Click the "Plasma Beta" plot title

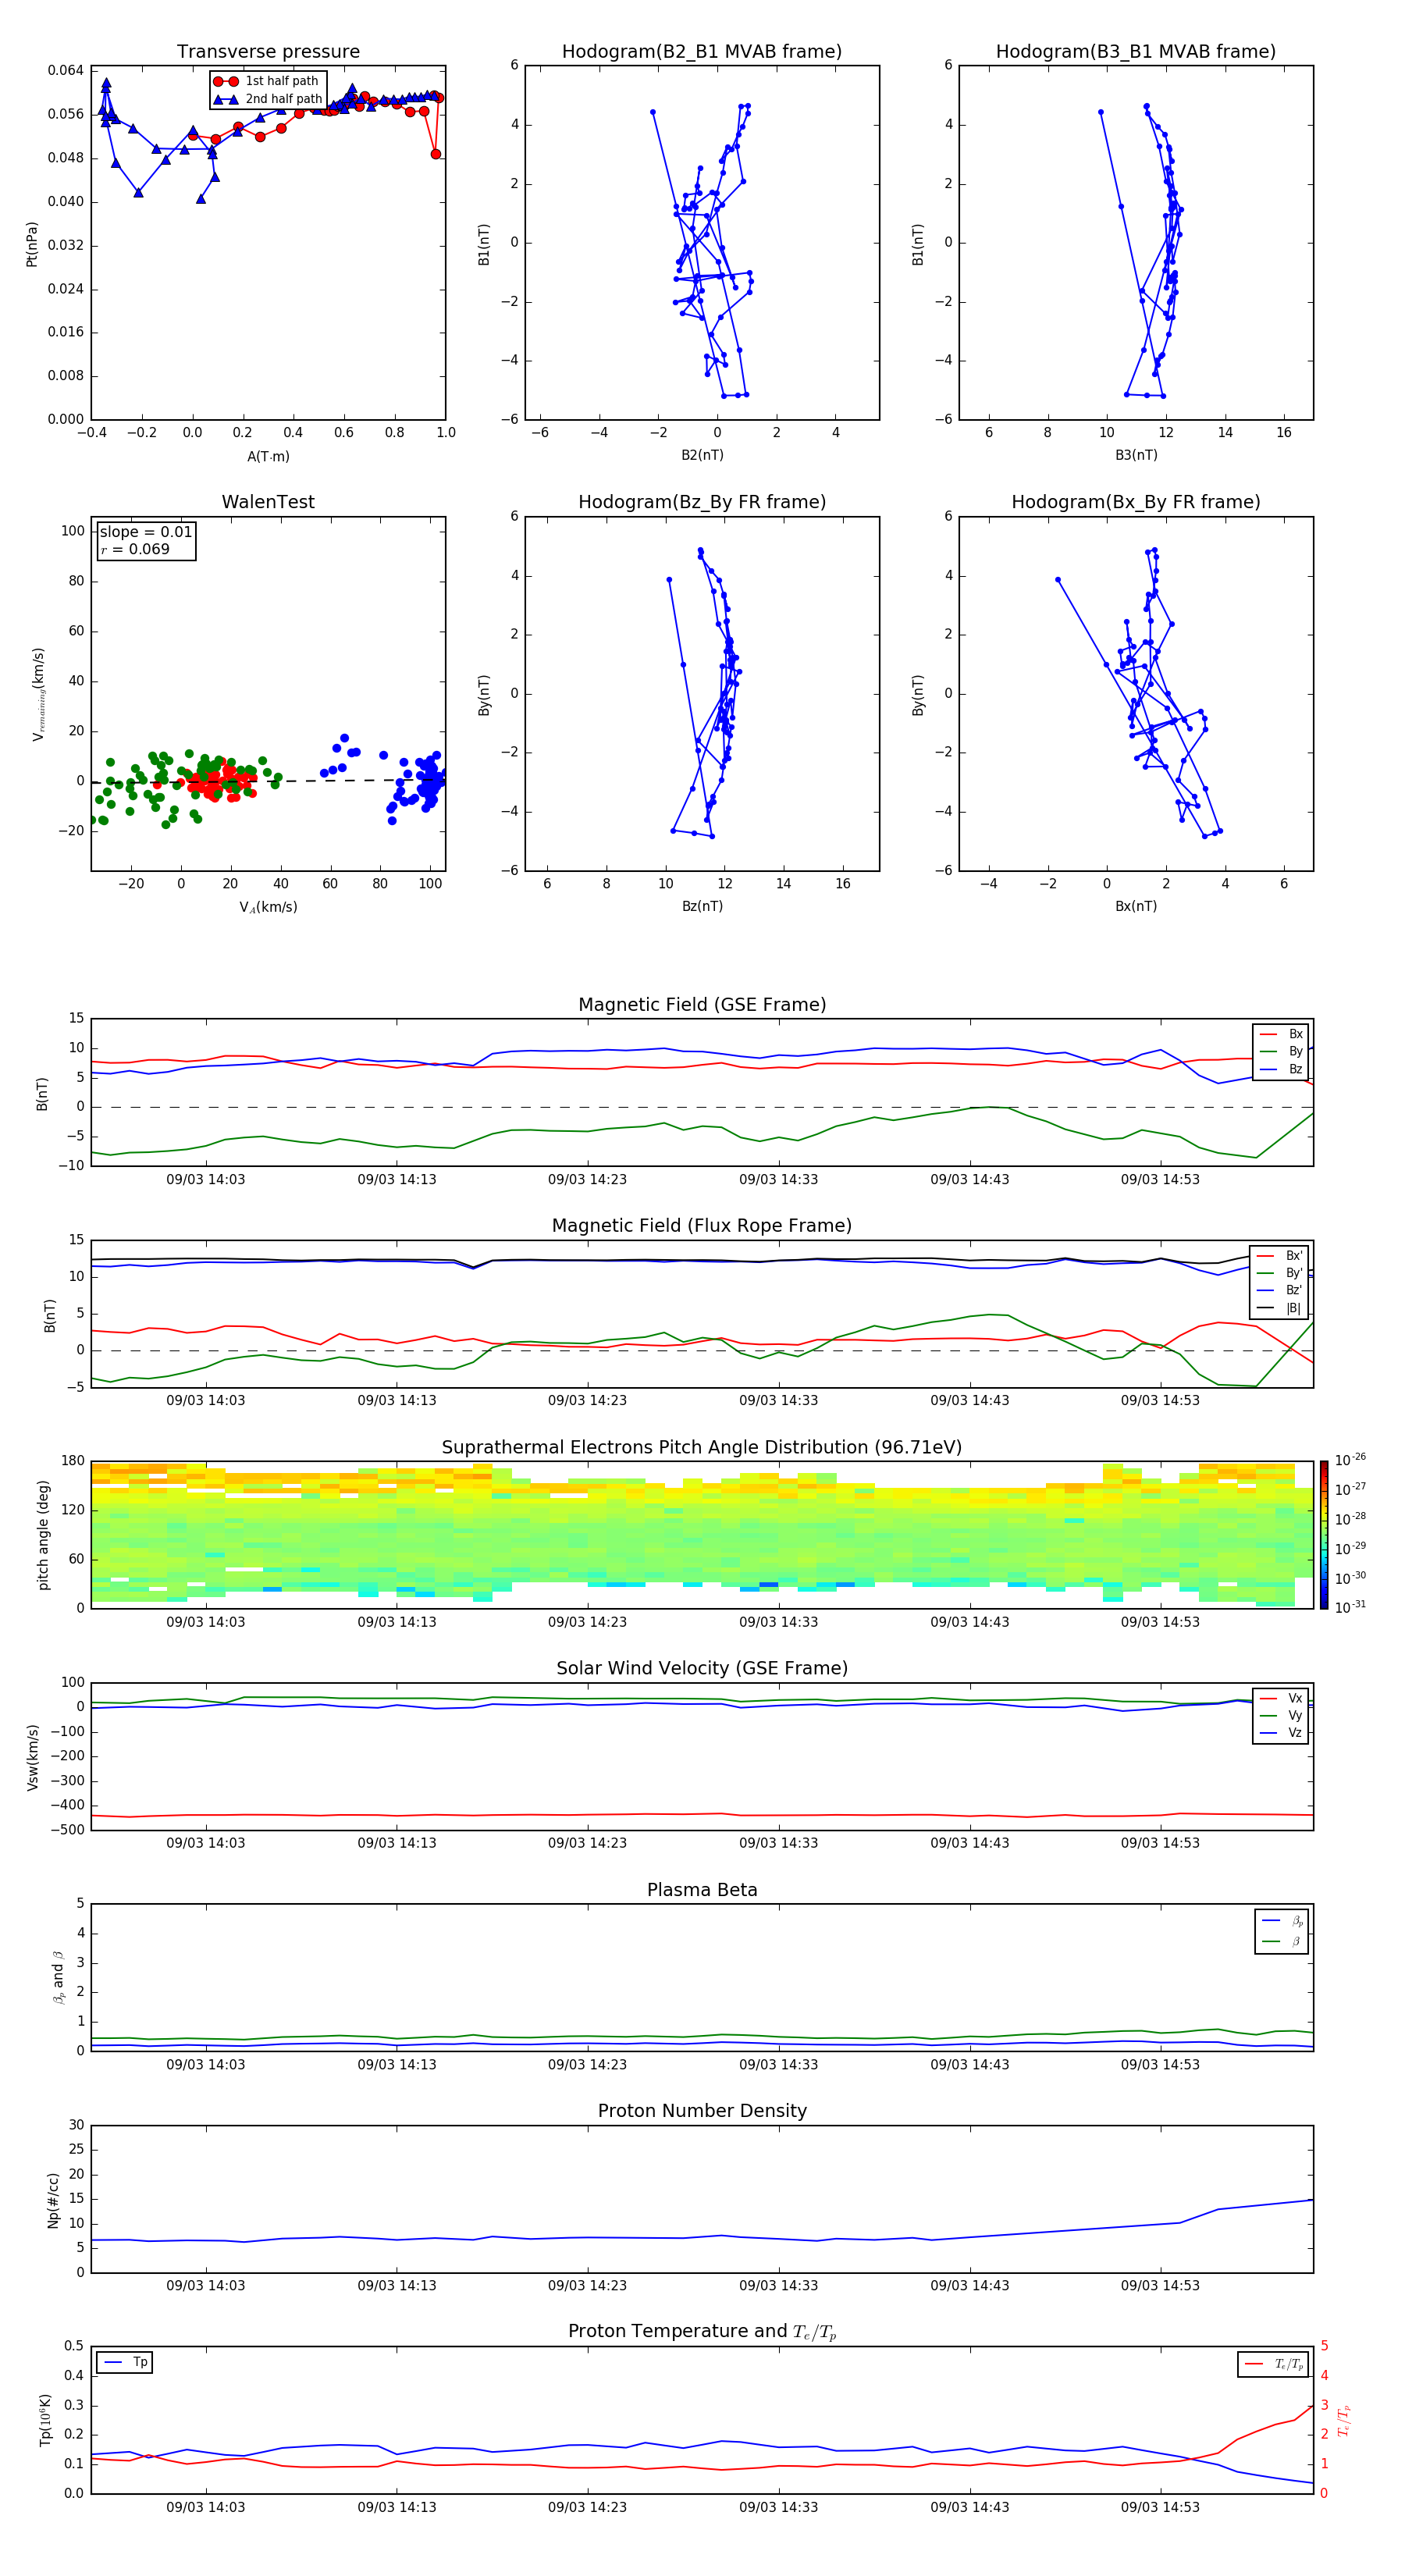point(702,1891)
